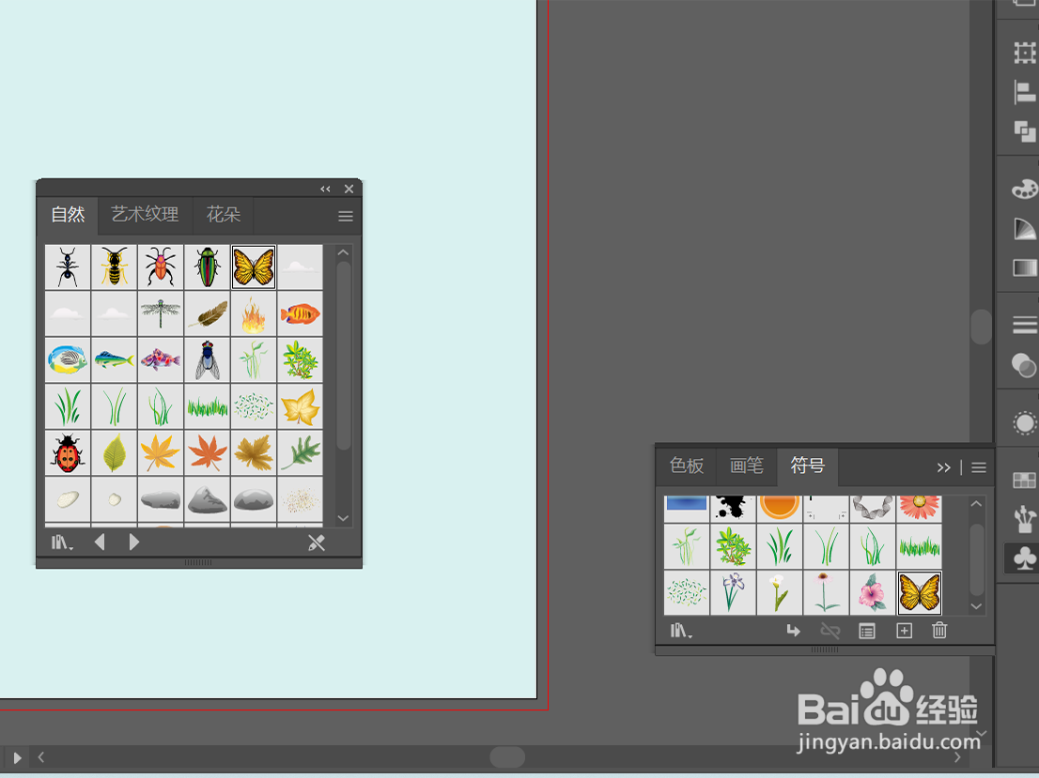Open the Pathfinder panel icon in dock
Screen dimensions: 1039x778
(1024, 131)
